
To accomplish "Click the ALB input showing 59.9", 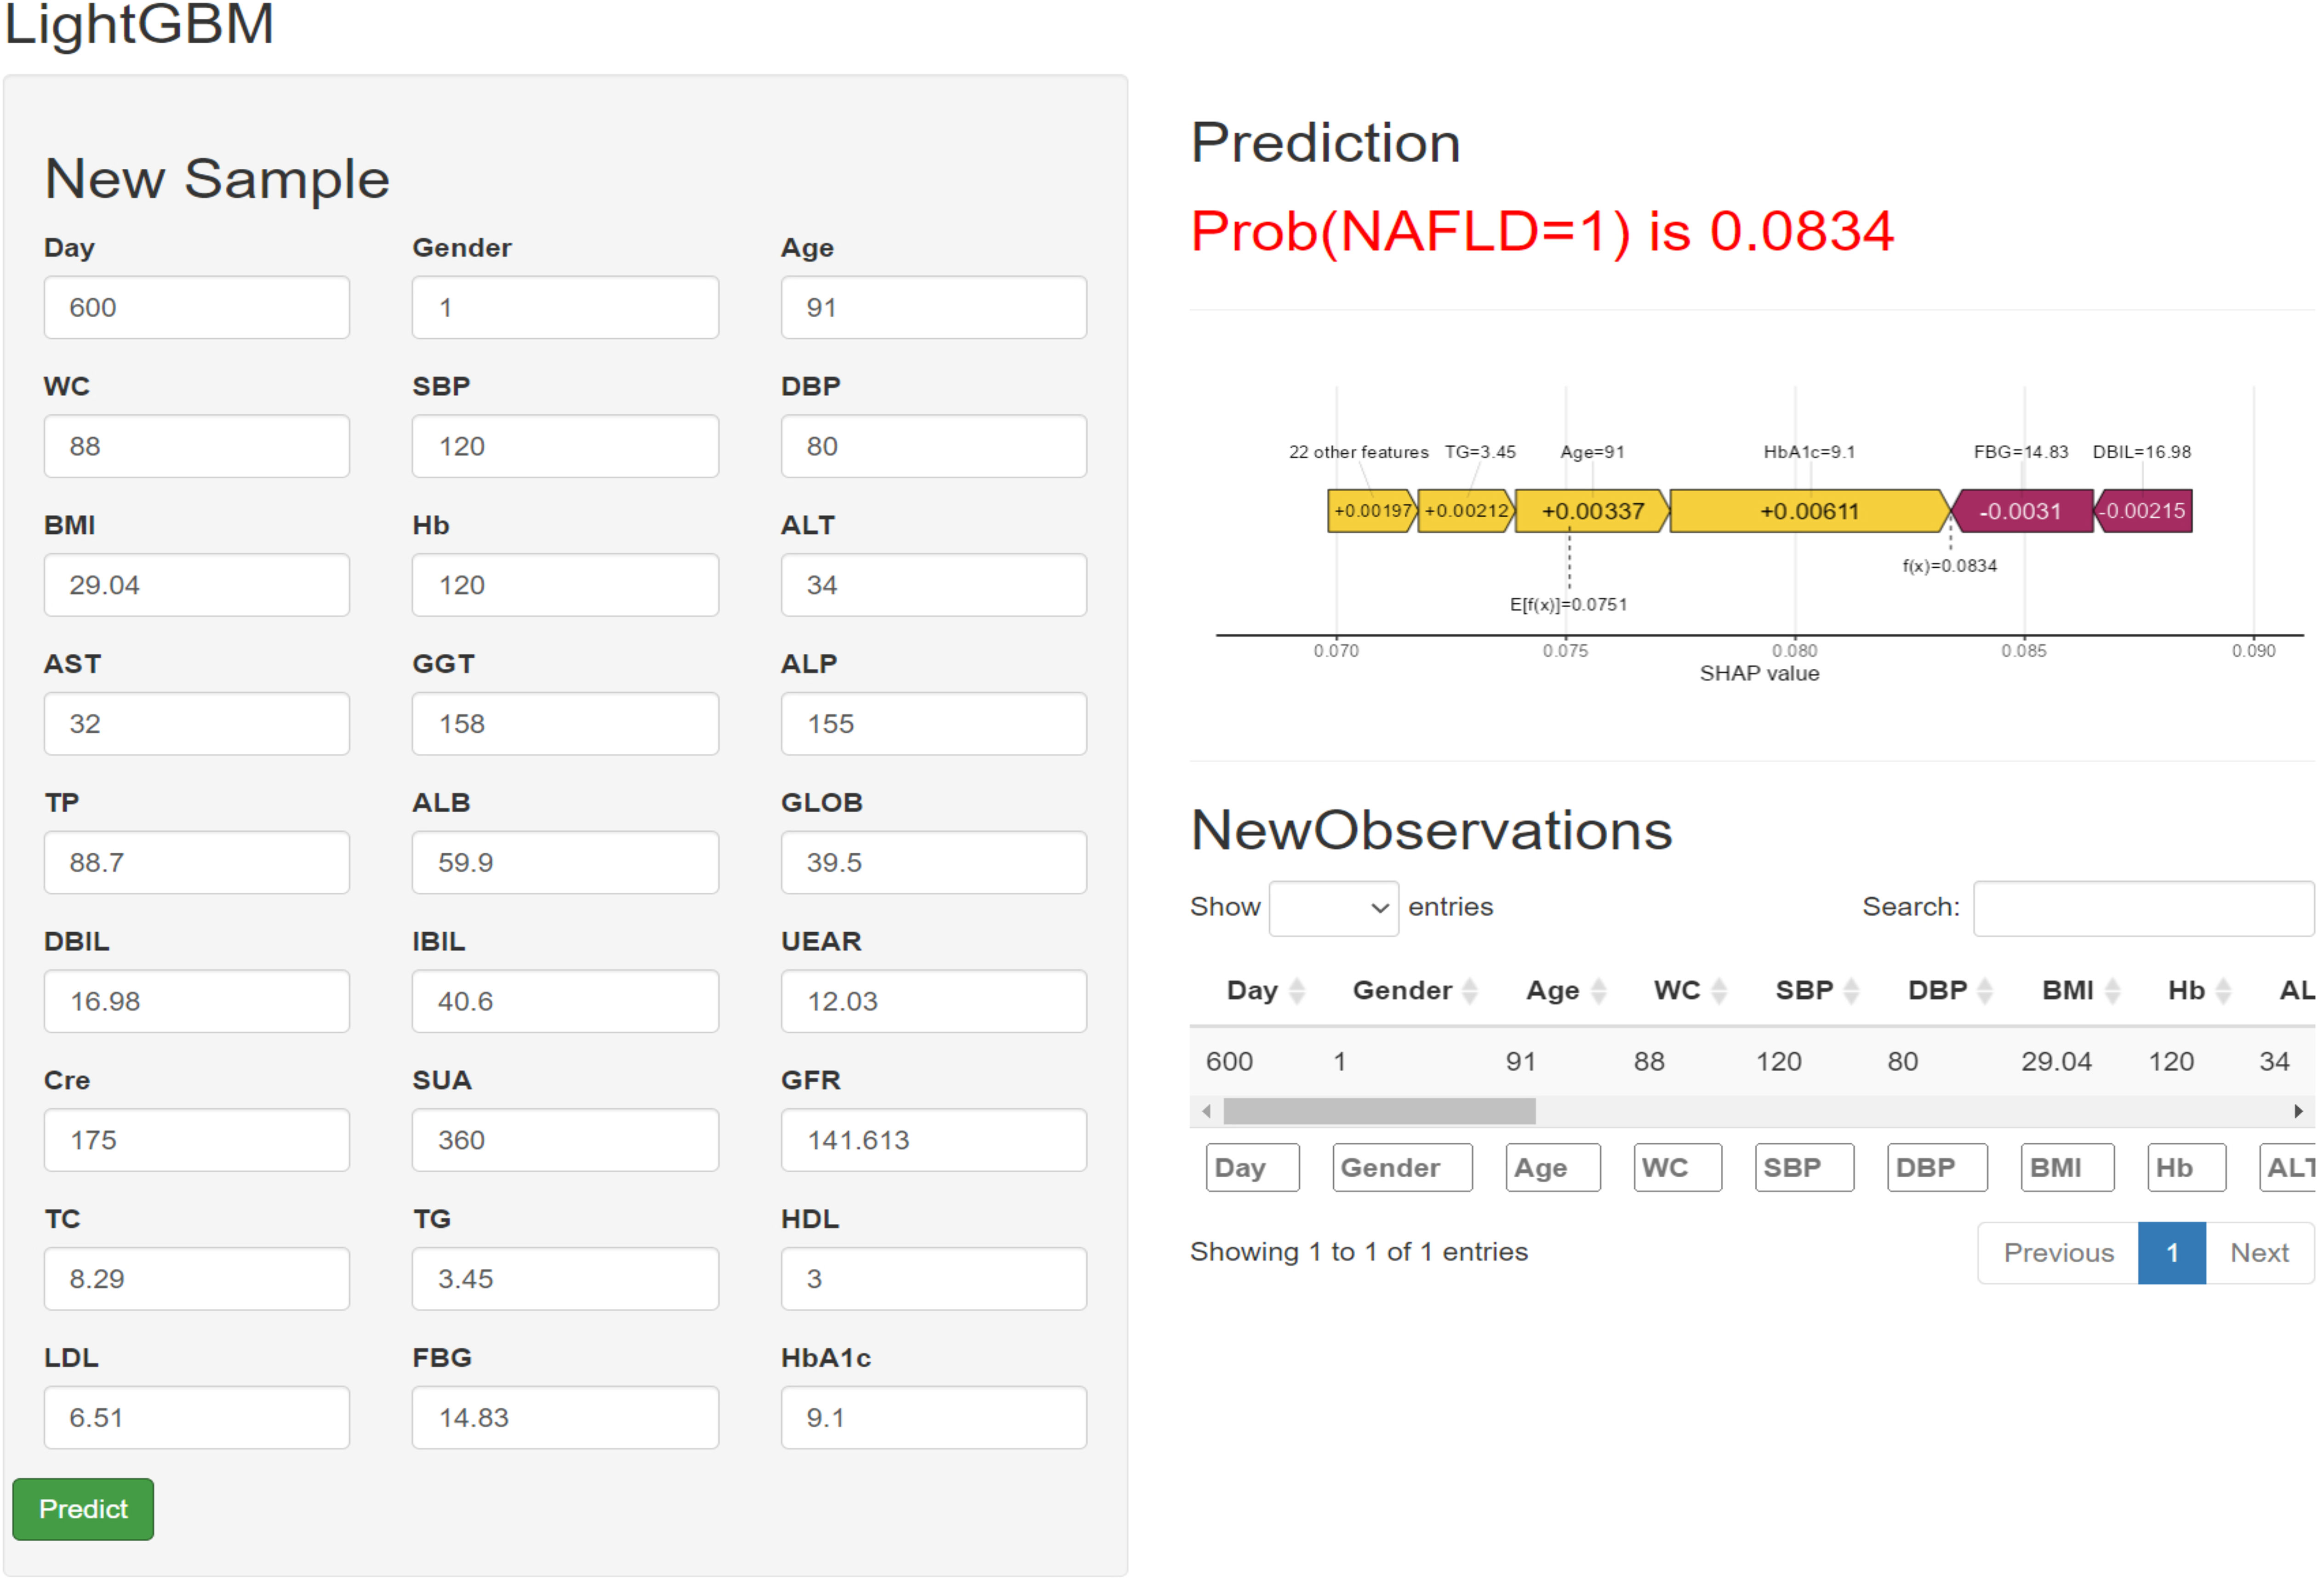I will 565,862.
